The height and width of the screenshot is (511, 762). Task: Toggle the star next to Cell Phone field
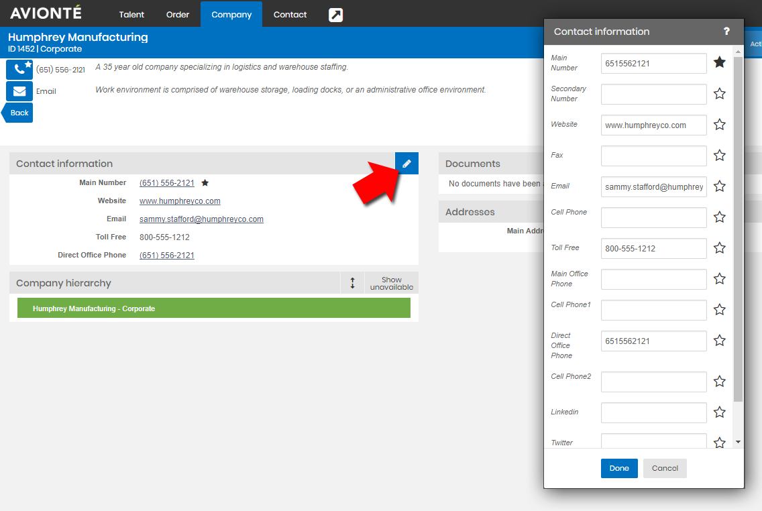(720, 217)
